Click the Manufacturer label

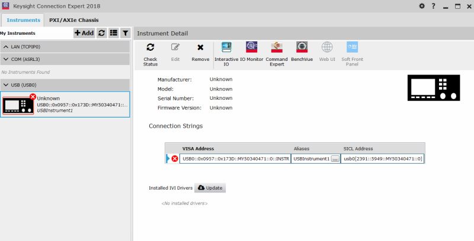coord(174,80)
